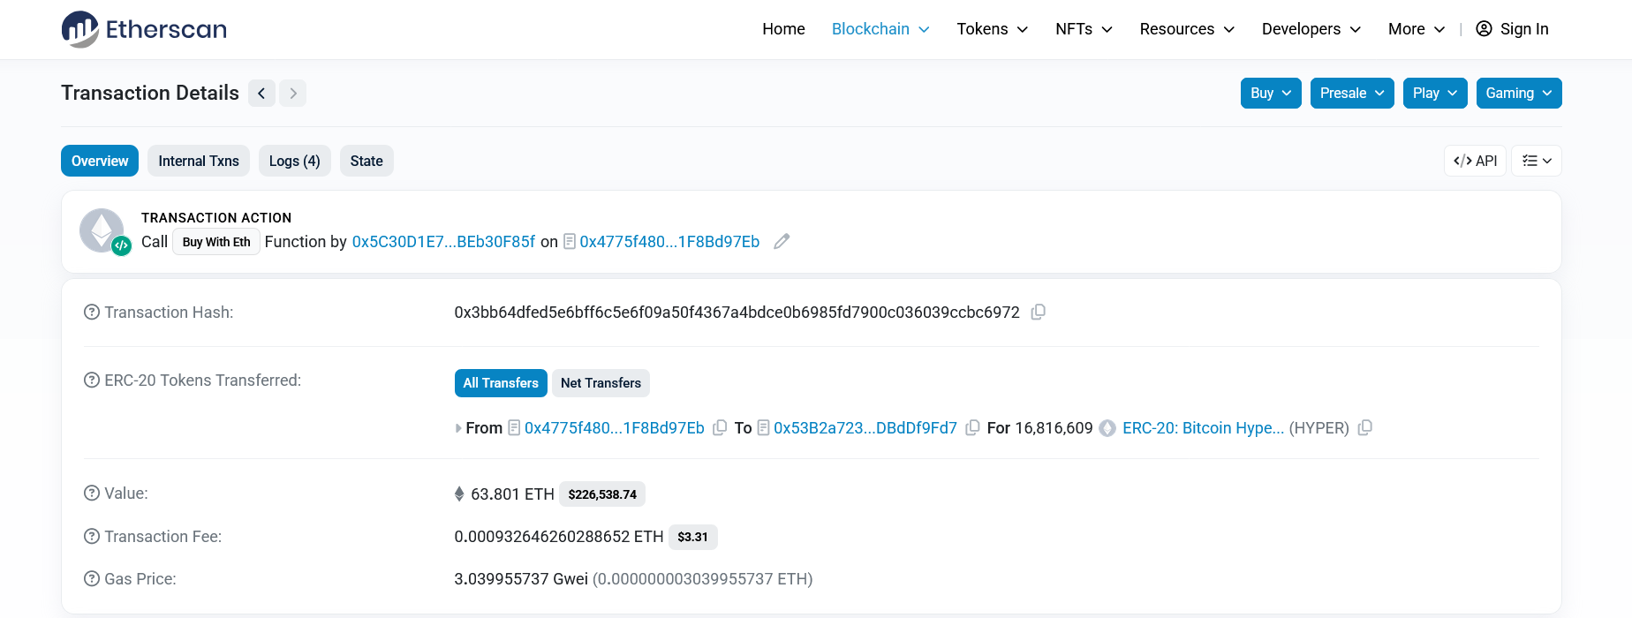The image size is (1632, 618).
Task: Click the pencil edit icon in Transaction Action
Action: pyautogui.click(x=782, y=242)
